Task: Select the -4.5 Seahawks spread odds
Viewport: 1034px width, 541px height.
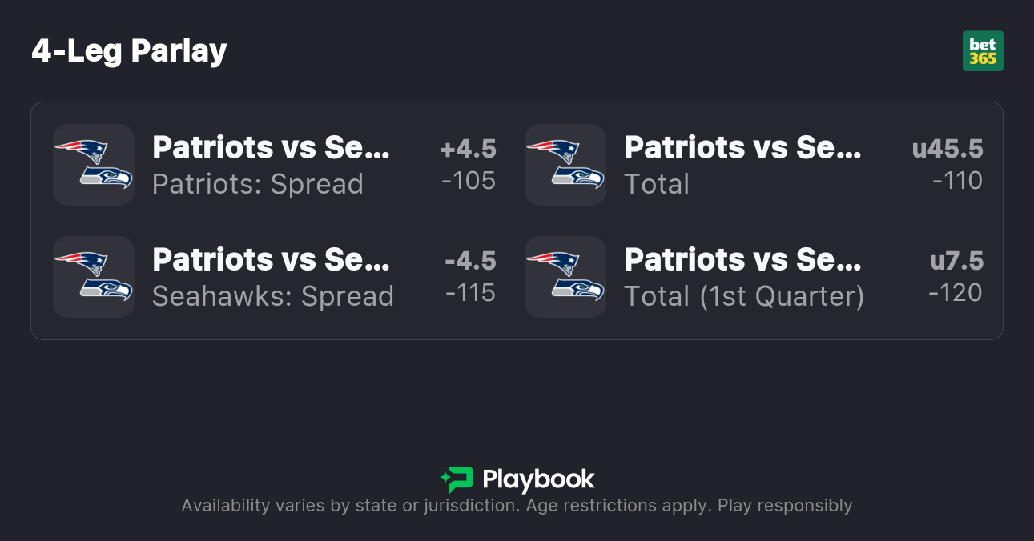Action: pyautogui.click(x=470, y=277)
